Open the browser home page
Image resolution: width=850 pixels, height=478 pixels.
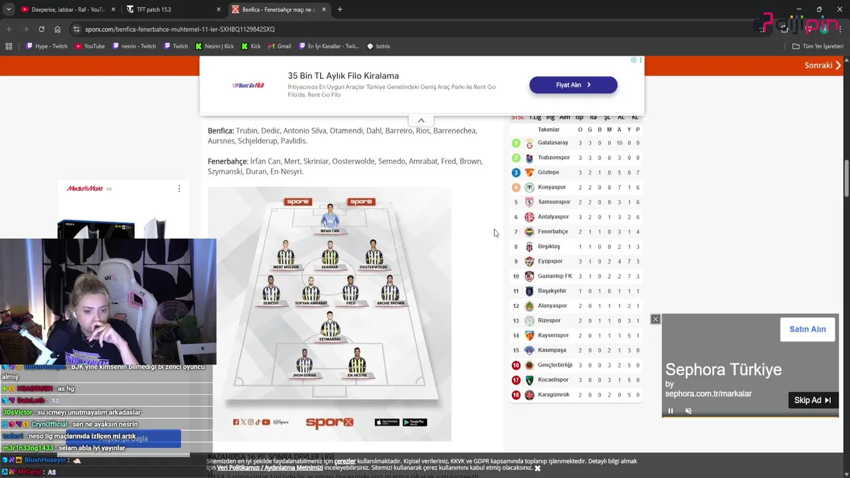57,29
